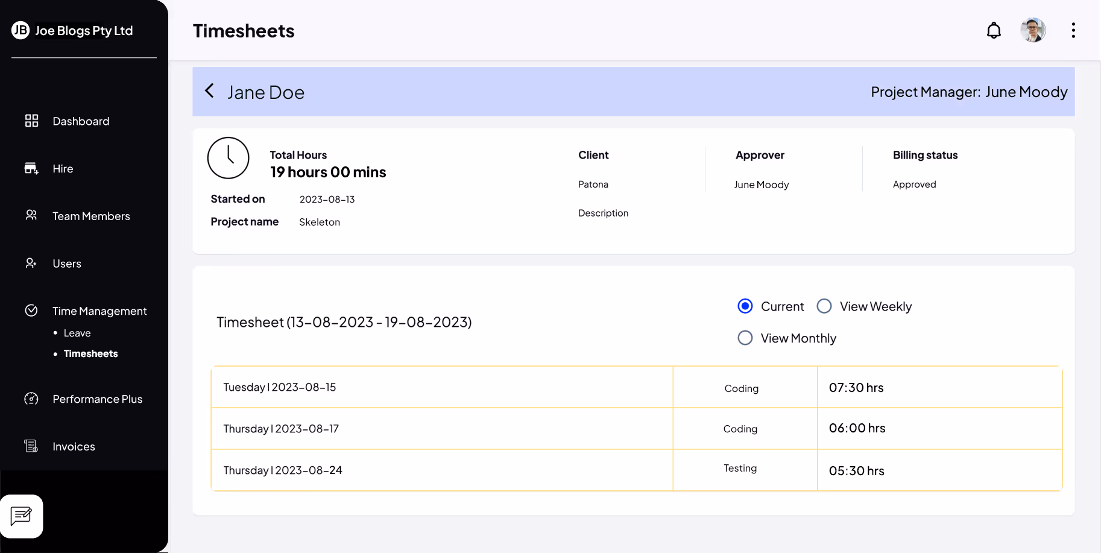Click the Patona client value

pos(593,185)
